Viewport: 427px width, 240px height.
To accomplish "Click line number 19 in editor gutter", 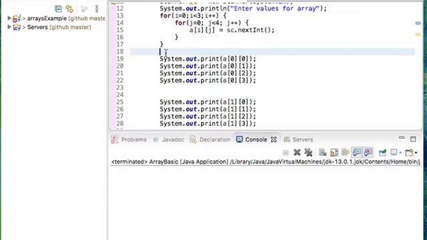I will (120, 59).
